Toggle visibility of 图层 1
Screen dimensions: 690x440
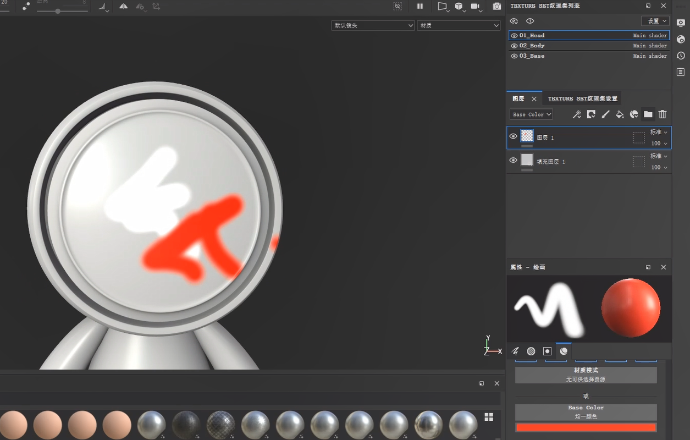coord(514,136)
